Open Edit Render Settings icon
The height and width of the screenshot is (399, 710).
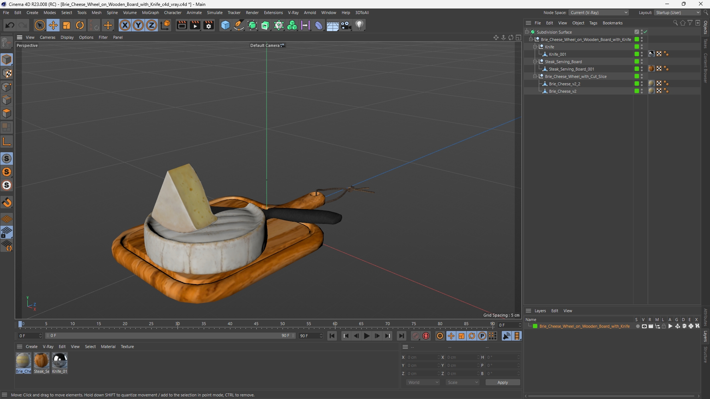(209, 25)
